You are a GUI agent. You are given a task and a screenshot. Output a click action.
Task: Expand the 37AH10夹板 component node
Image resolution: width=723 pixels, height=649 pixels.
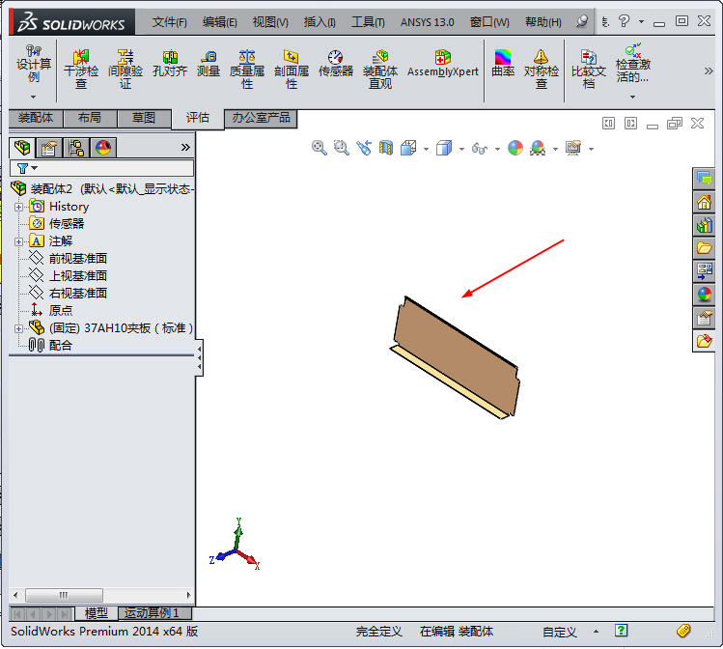coord(18,328)
